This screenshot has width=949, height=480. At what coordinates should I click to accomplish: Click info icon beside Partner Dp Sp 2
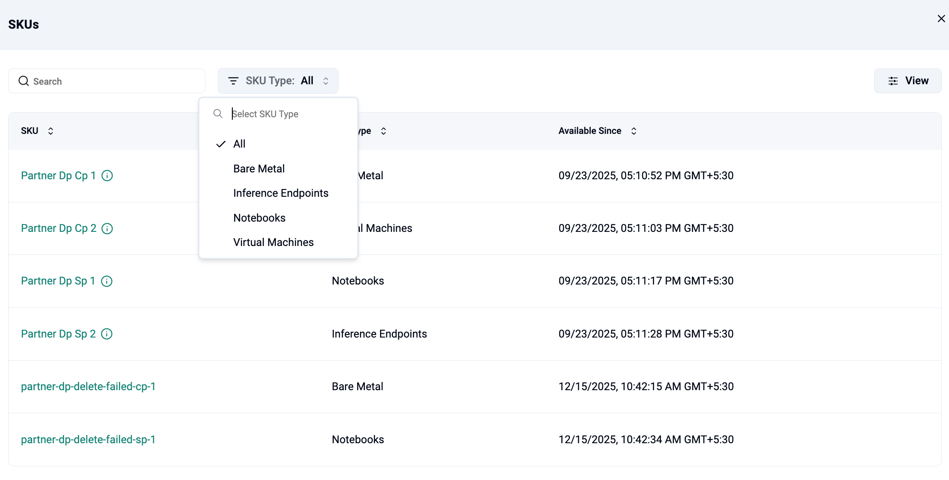[107, 334]
